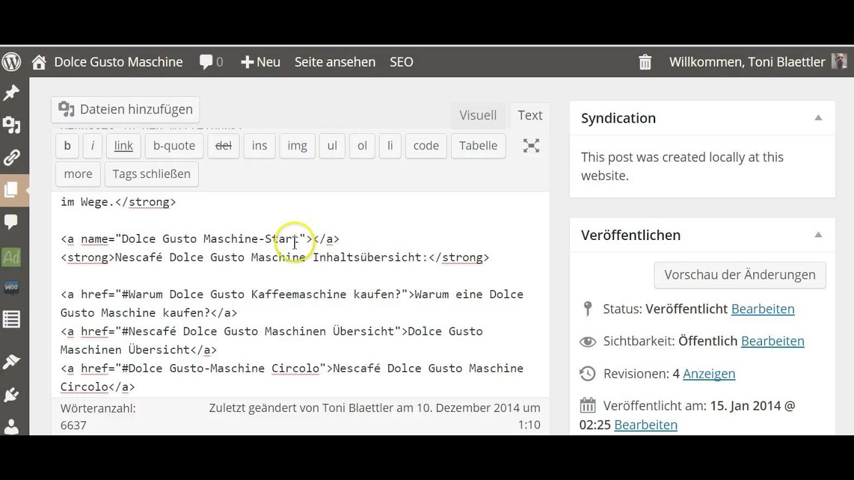Viewport: 854px width, 480px height.
Task: Open Toni Blaettler's profile avatar
Action: (x=839, y=61)
